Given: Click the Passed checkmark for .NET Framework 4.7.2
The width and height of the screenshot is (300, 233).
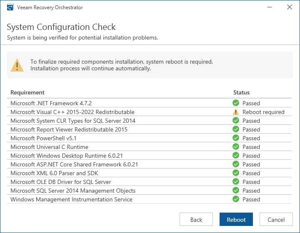Looking at the screenshot, I should pyautogui.click(x=236, y=103).
